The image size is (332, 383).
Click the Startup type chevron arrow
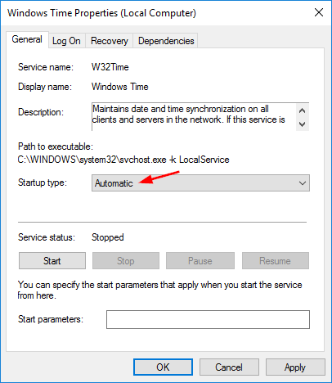pyautogui.click(x=303, y=183)
